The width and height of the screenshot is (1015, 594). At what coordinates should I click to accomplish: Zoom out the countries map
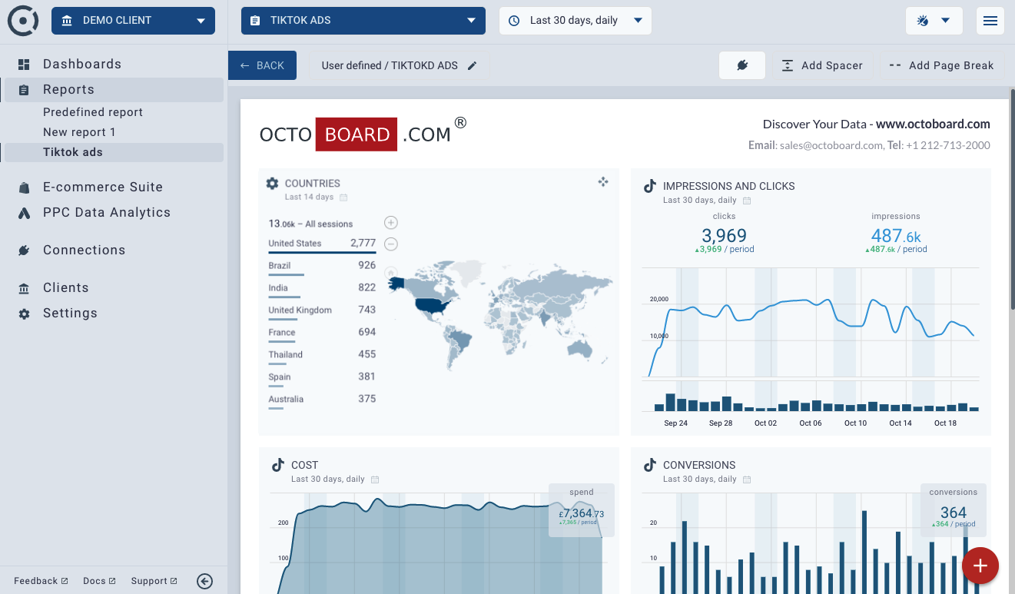(390, 244)
